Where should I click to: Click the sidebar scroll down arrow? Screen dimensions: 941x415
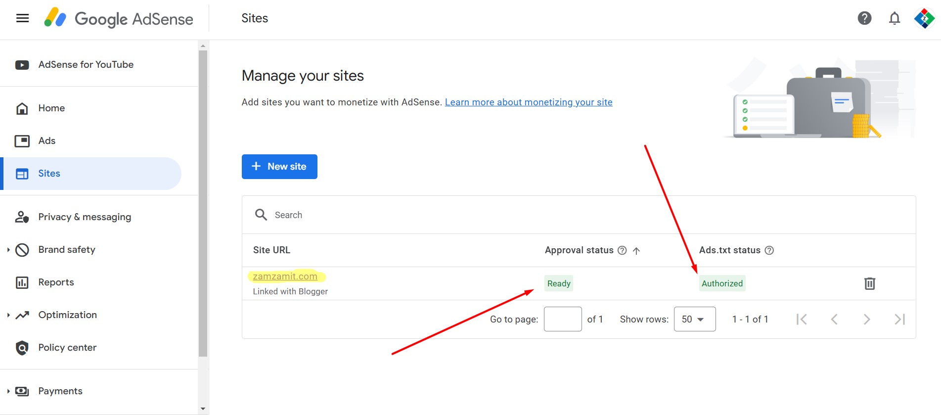click(203, 409)
